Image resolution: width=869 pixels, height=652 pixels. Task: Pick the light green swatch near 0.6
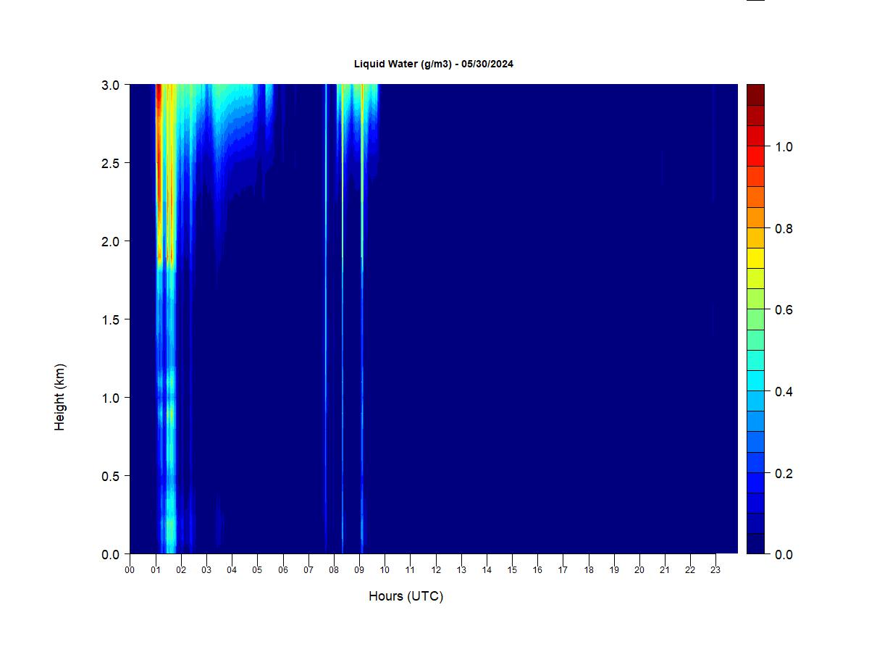755,319
